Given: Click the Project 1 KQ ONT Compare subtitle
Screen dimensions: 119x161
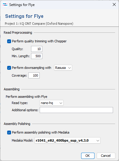Looking at the screenshot, I should click(39, 24).
